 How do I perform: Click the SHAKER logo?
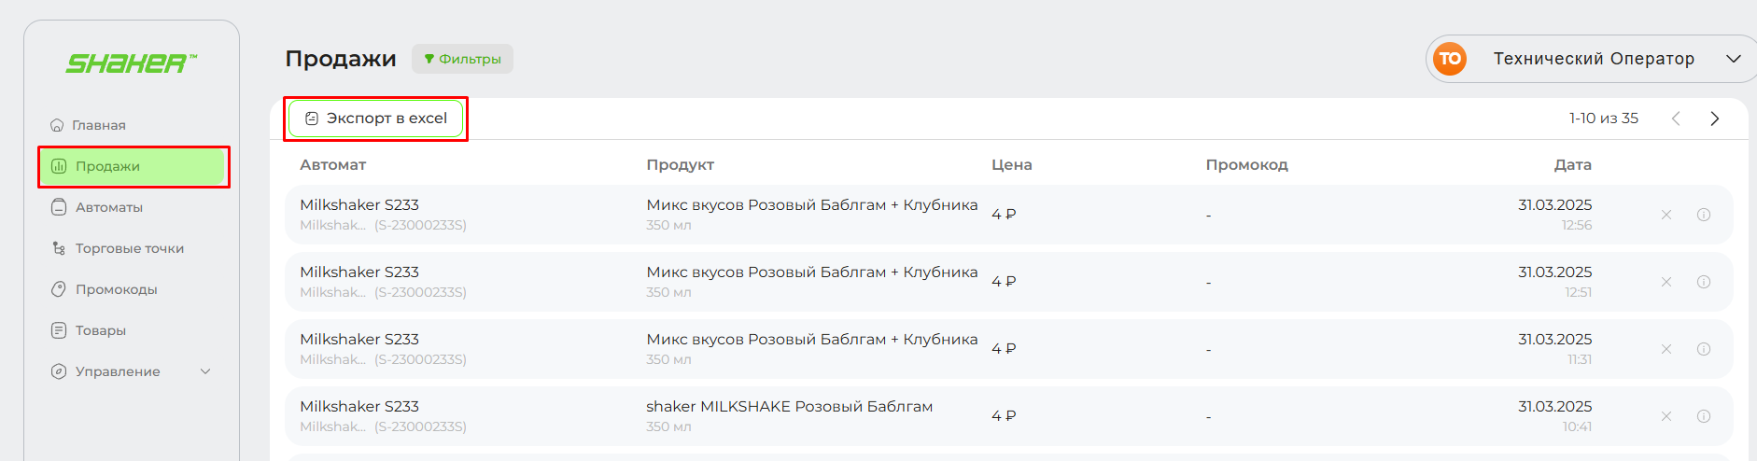pyautogui.click(x=131, y=63)
